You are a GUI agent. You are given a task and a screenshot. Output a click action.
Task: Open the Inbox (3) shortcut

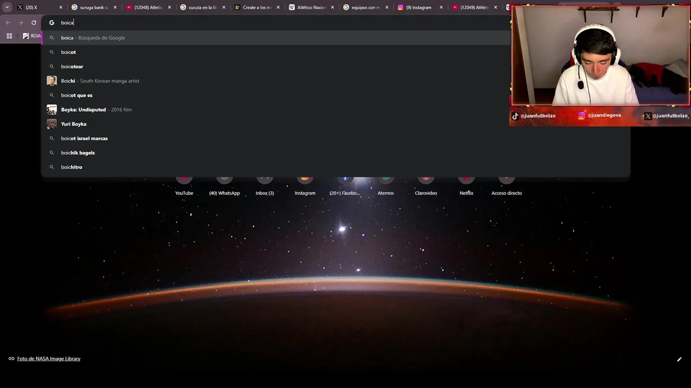(265, 186)
